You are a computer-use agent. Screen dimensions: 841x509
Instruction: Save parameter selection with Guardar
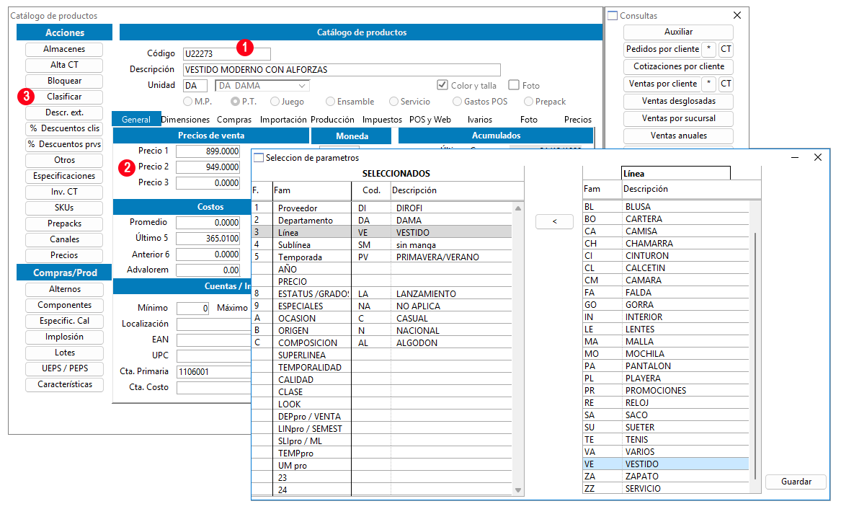[796, 482]
